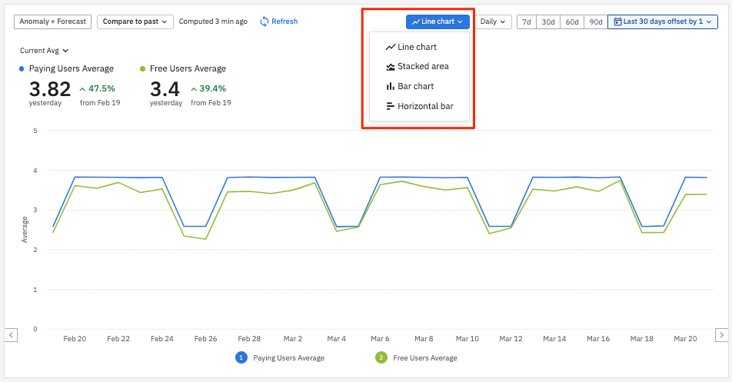This screenshot has height=382, width=732.
Task: Expand the Current Avg dropdown
Action: [45, 51]
